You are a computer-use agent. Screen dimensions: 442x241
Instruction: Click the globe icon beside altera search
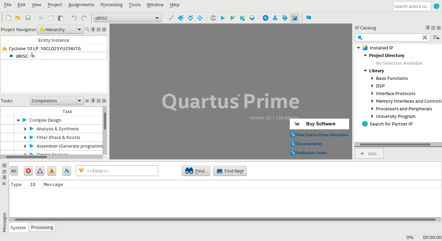pyautogui.click(x=436, y=6)
